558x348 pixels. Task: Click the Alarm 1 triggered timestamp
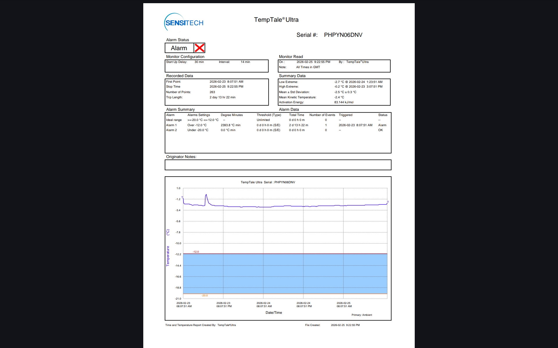click(x=355, y=125)
